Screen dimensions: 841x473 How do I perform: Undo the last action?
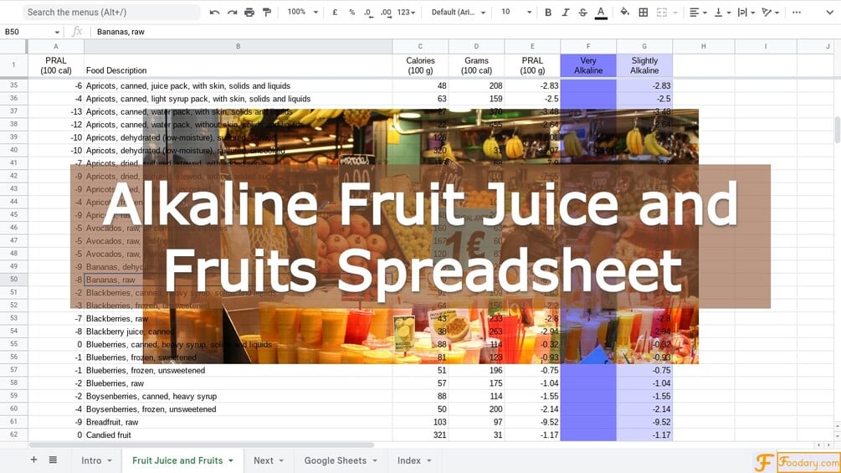tap(214, 12)
